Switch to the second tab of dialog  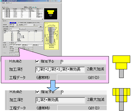click(8, 3)
